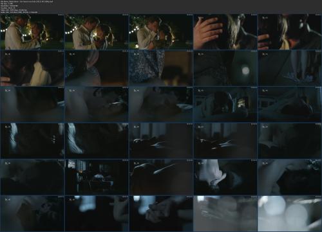Open the thumbnail of two clasped hands

[x=161, y=213]
